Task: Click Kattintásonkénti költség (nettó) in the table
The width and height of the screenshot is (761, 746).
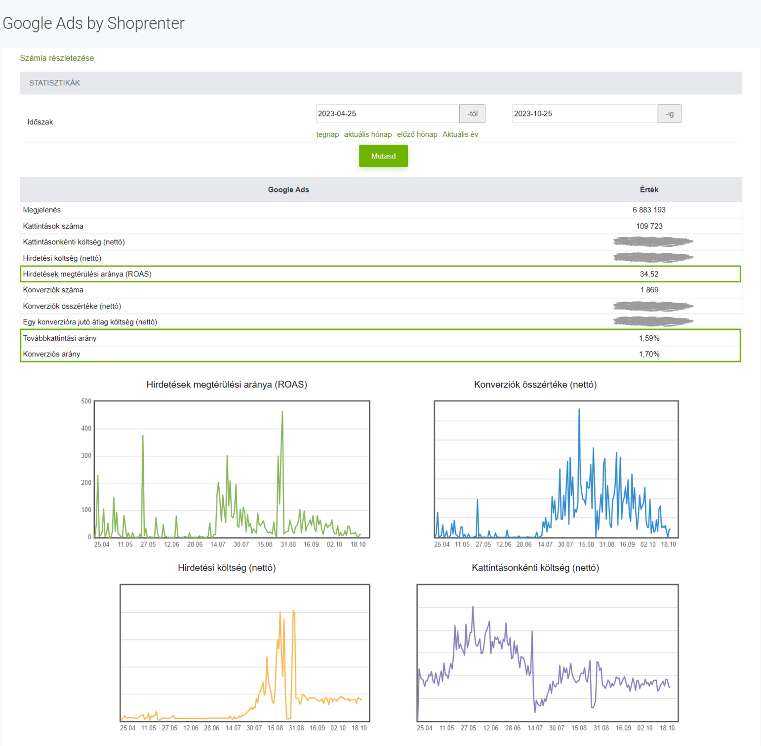Action: coord(74,242)
